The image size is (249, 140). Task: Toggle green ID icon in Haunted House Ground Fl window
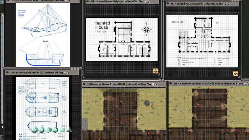[x=124, y=84]
